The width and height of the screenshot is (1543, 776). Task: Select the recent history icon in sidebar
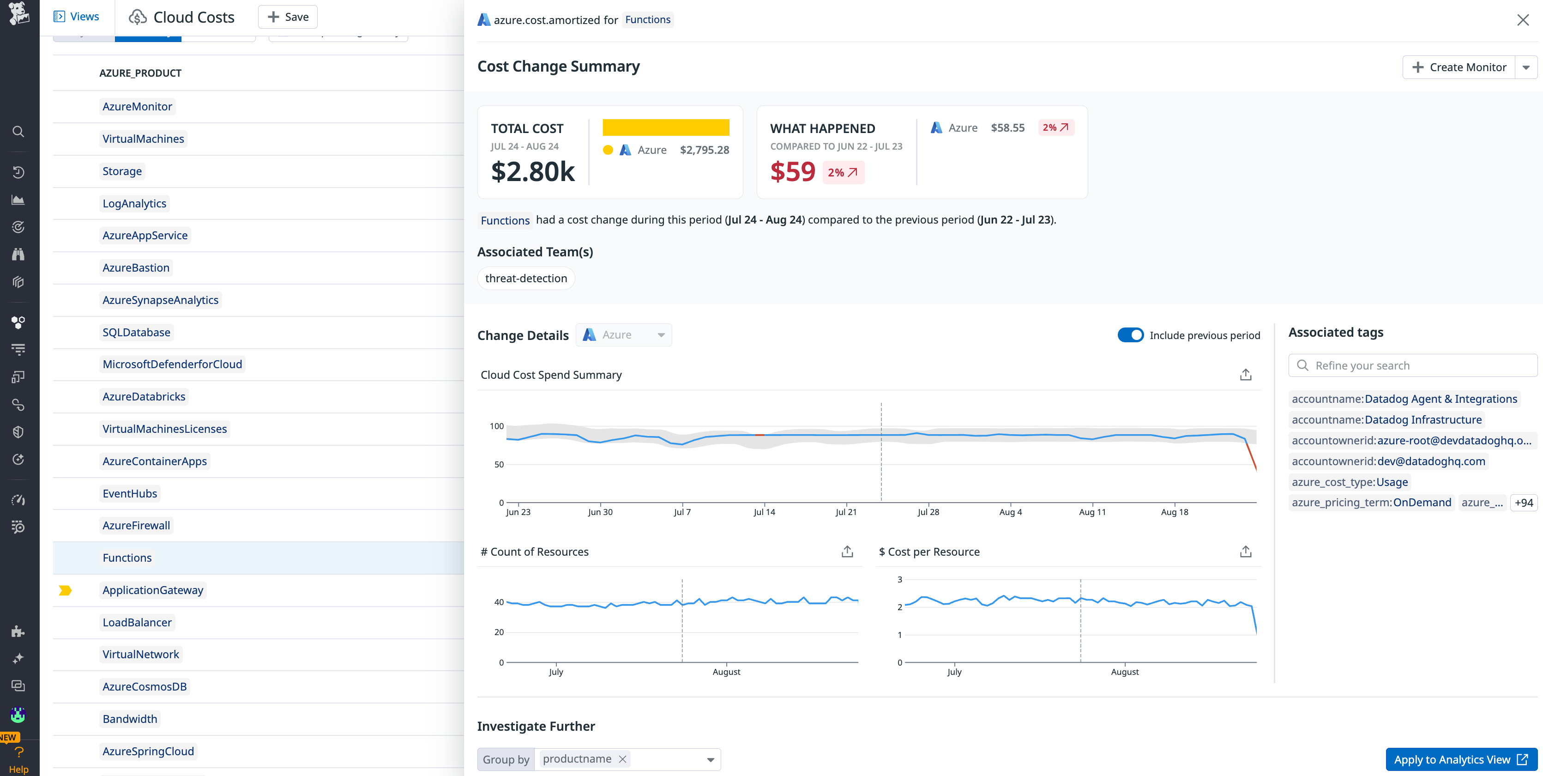click(x=18, y=172)
